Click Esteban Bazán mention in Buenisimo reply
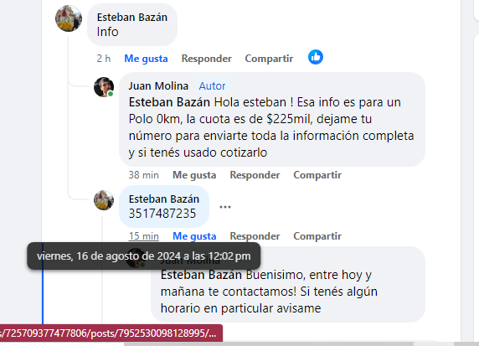The height and width of the screenshot is (346, 479). point(201,275)
